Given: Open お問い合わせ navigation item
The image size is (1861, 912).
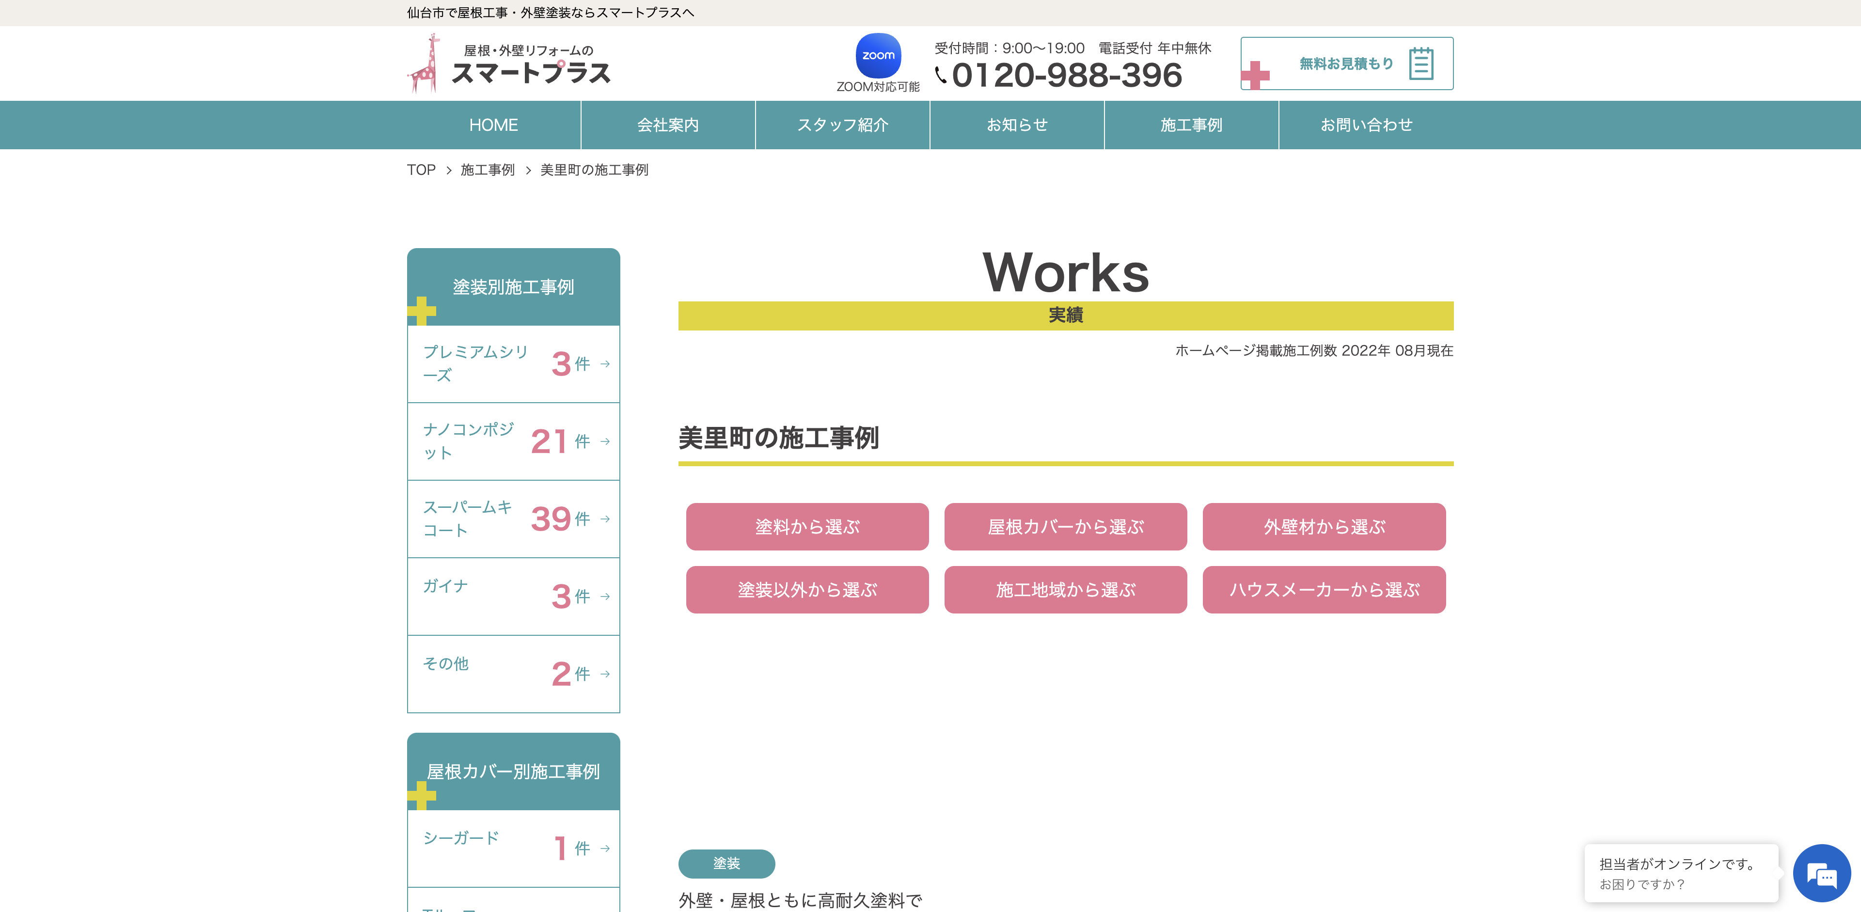Looking at the screenshot, I should click(1366, 125).
